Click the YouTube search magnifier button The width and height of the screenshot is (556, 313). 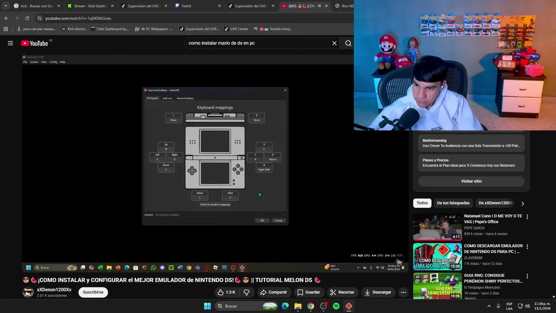tap(348, 43)
